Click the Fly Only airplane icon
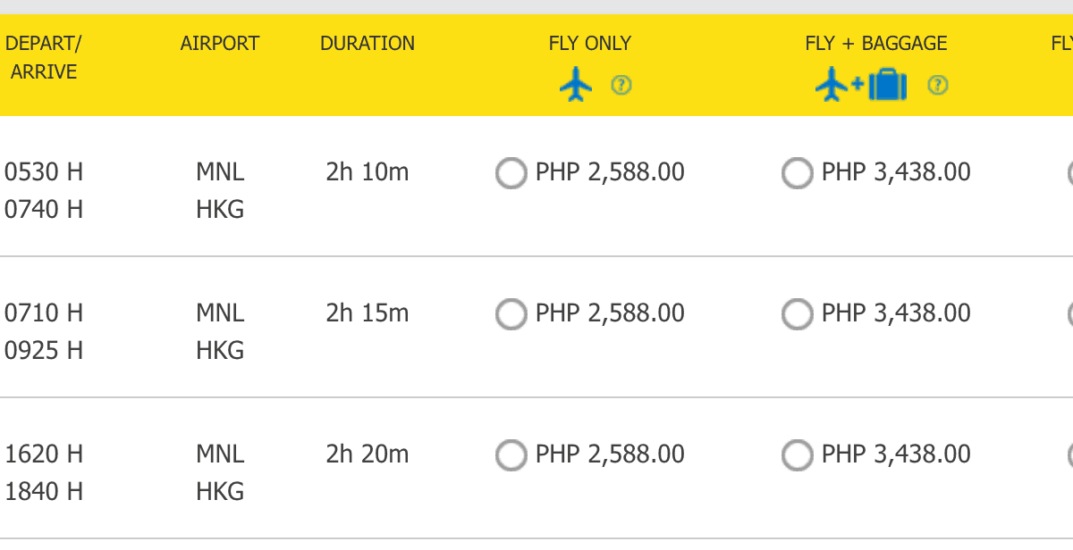The width and height of the screenshot is (1073, 550). 576,86
